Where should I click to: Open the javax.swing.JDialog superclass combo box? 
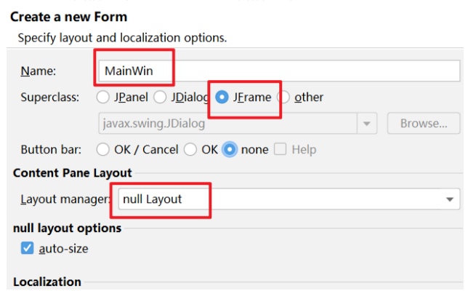tap(237, 124)
